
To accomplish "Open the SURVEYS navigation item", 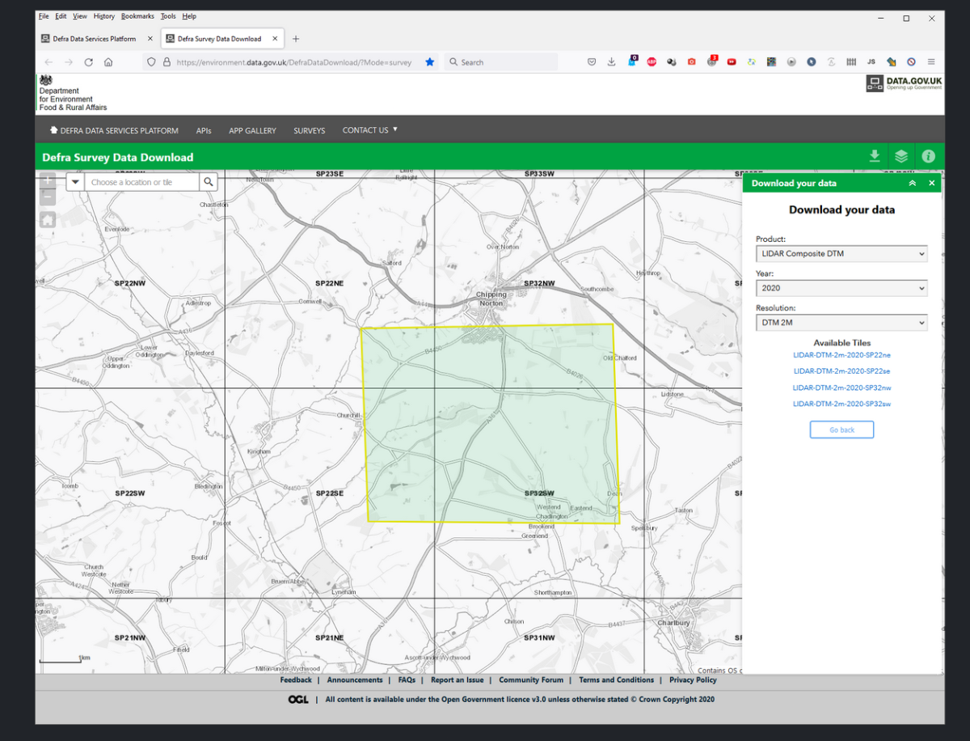I will [x=309, y=130].
